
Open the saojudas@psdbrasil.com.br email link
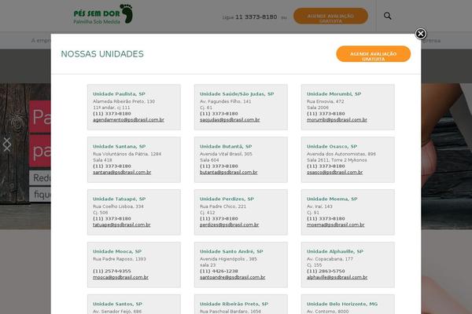click(x=230, y=119)
